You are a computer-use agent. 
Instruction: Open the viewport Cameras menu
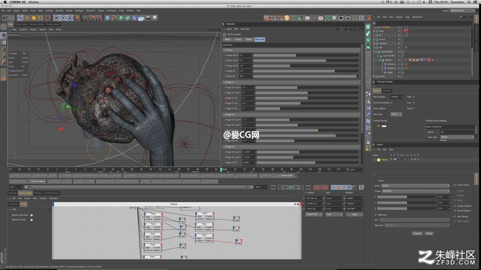point(23,30)
